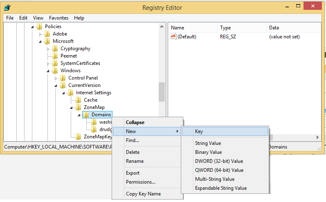The image size is (326, 202).
Task: Click Permissions... in the context menu
Action: (x=140, y=182)
